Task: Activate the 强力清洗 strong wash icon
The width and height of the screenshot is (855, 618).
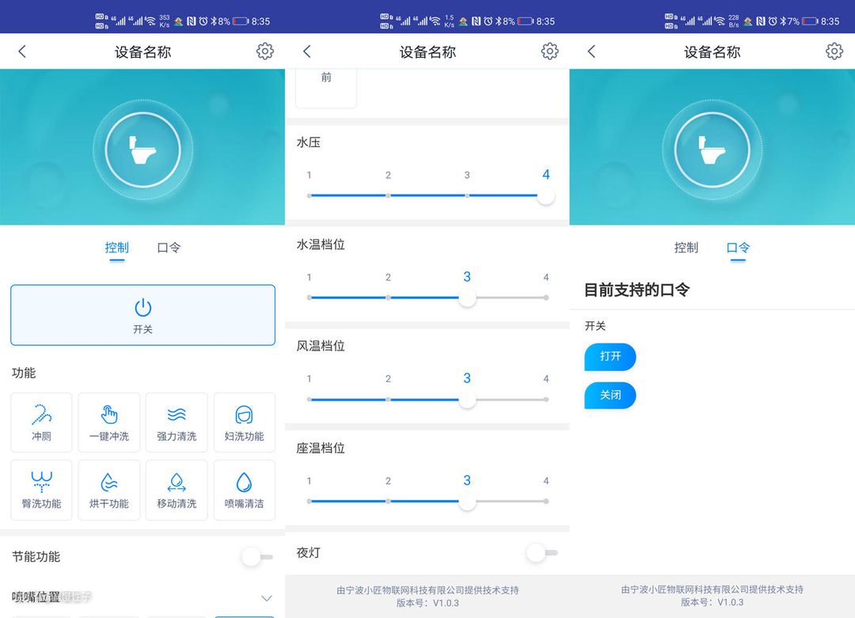Action: pyautogui.click(x=177, y=423)
